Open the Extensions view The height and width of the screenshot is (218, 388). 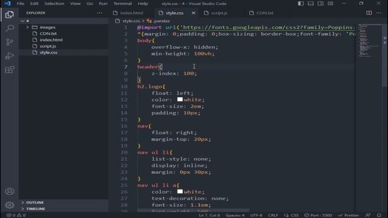10,70
